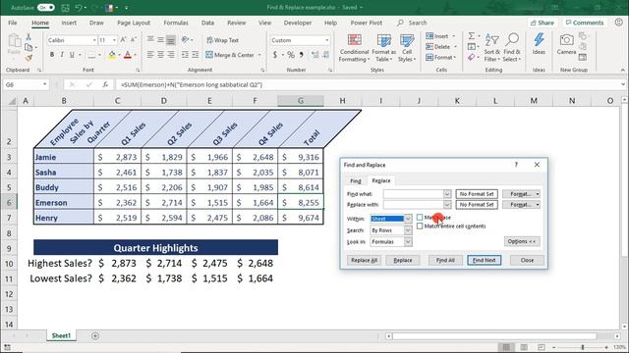The height and width of the screenshot is (353, 629).
Task: Open the number format Custom dropdown
Action: tap(327, 40)
